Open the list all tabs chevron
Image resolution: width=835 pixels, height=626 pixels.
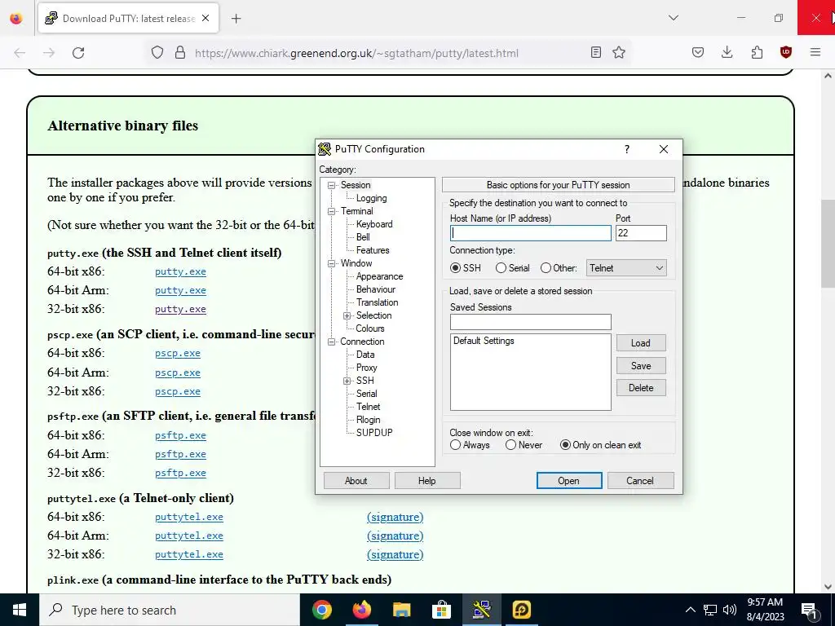[x=673, y=18]
